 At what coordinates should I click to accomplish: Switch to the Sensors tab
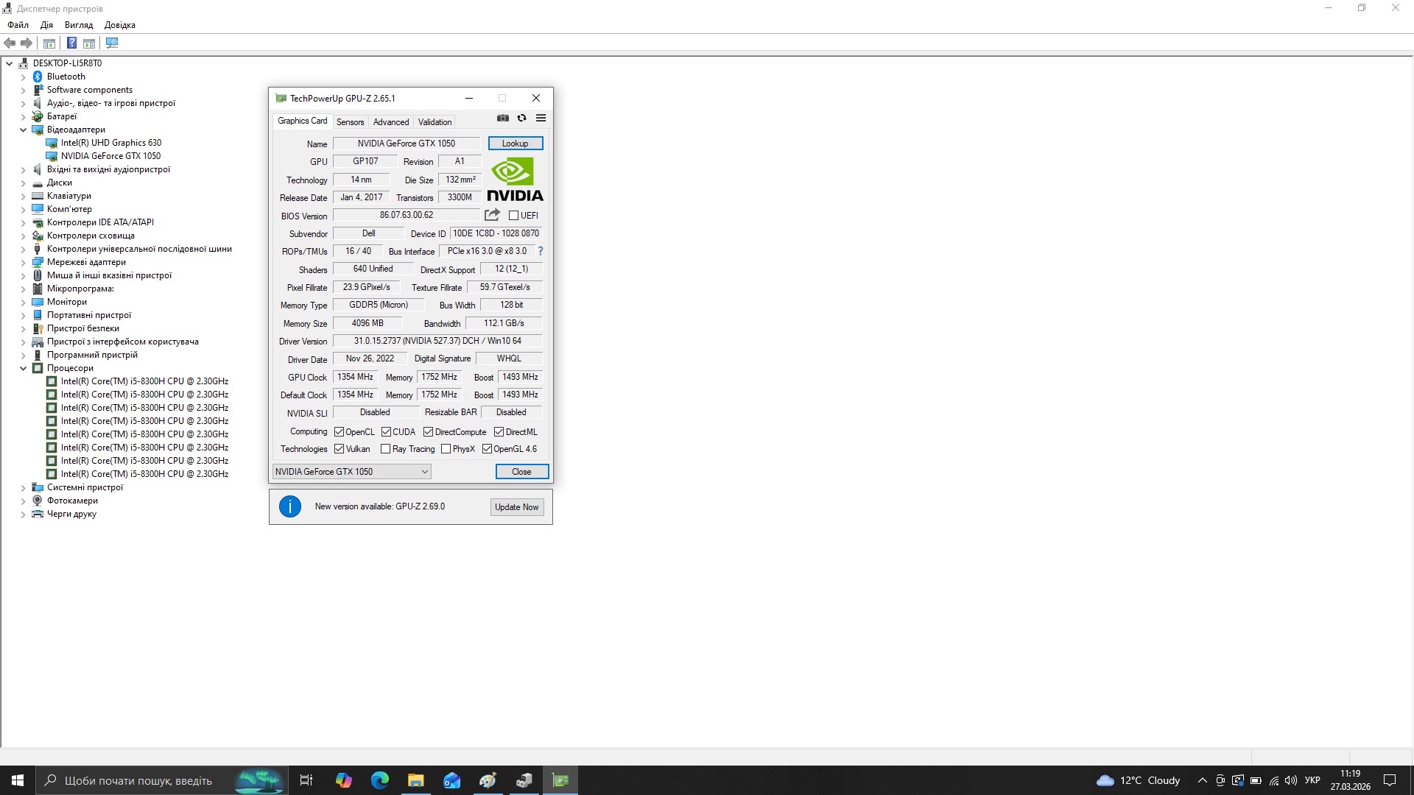350,122
